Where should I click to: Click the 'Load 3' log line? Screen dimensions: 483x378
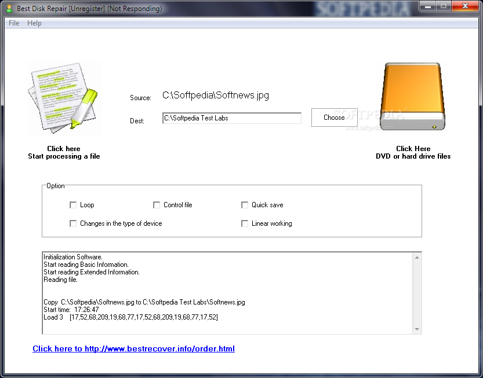tap(130, 317)
